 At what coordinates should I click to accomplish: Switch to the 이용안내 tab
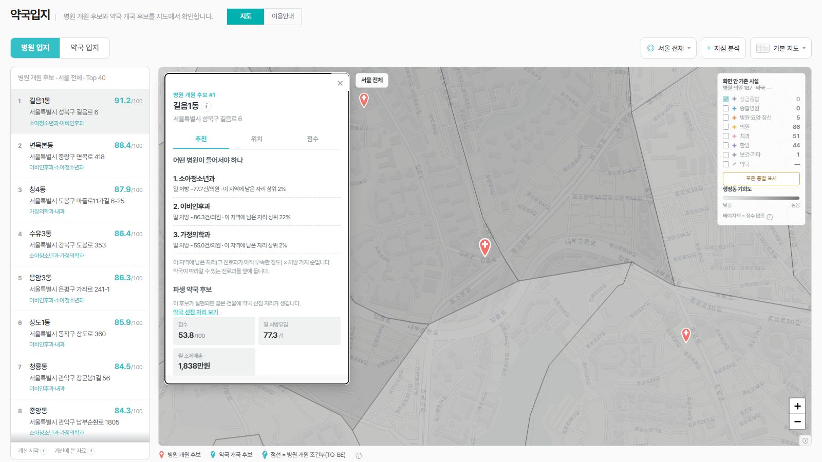pyautogui.click(x=283, y=16)
